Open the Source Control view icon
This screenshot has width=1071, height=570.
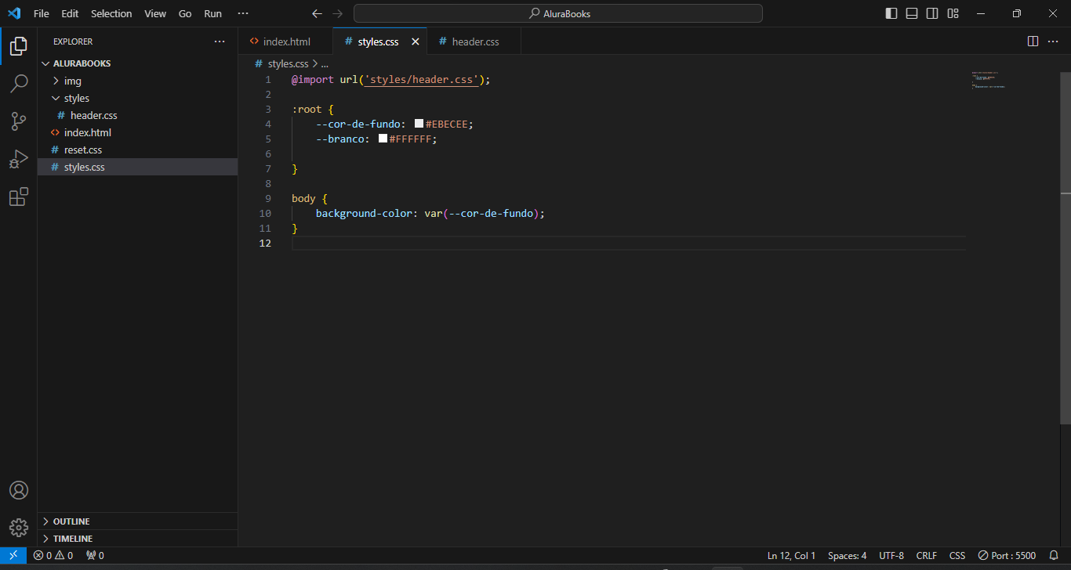pos(19,121)
